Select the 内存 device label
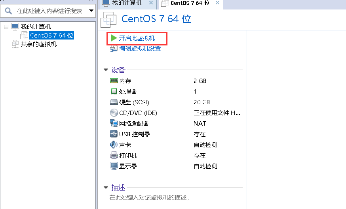 [125, 81]
